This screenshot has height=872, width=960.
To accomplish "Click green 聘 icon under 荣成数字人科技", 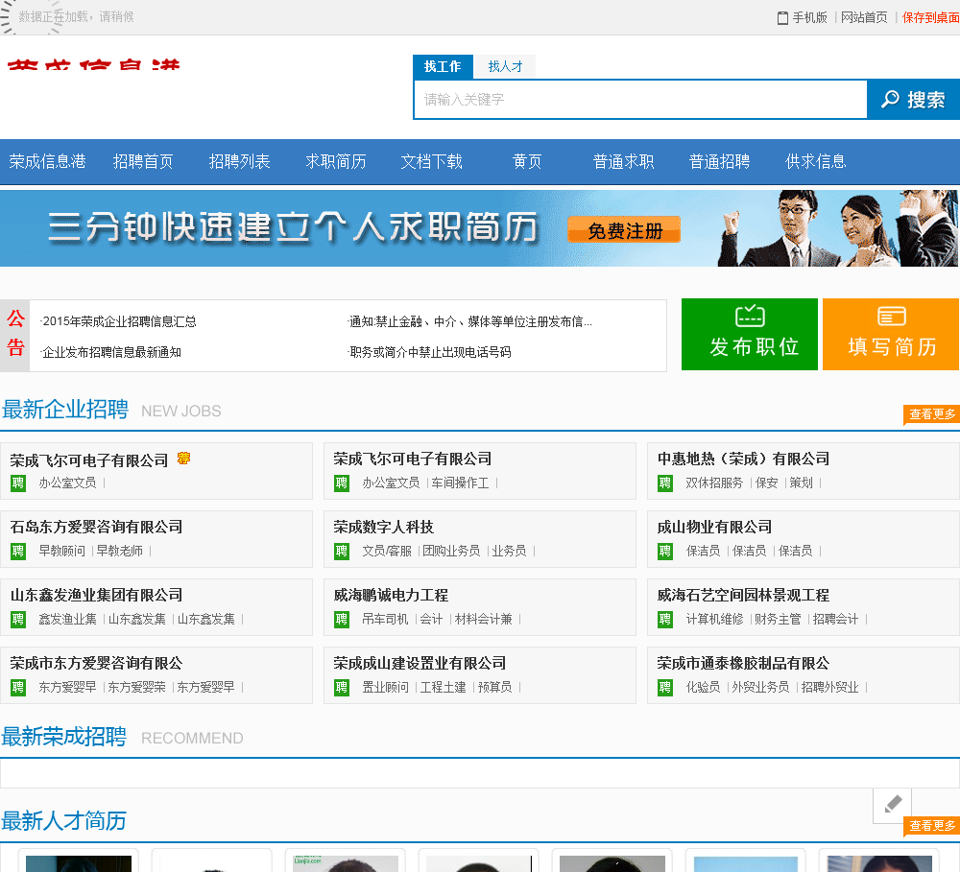I will [341, 552].
